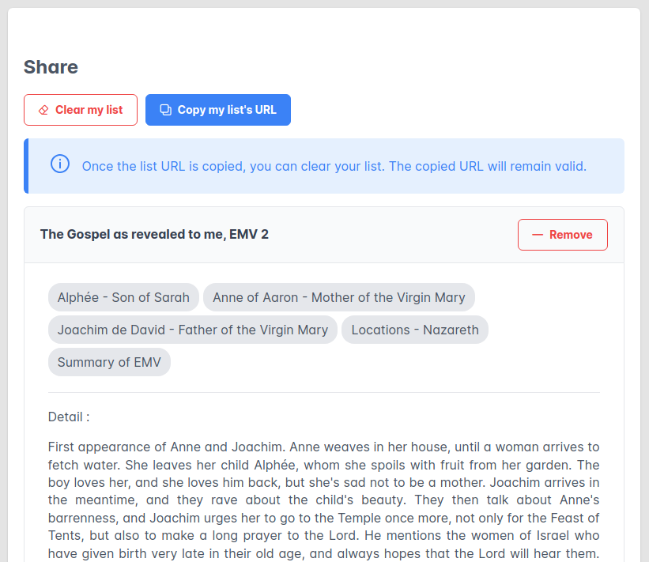Open the Anne of Aaron tag
Screen dimensions: 649x562
coord(338,297)
